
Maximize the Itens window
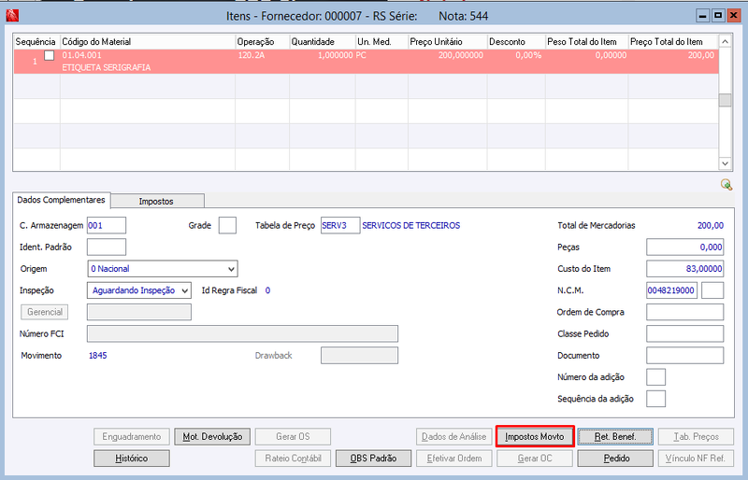point(718,16)
